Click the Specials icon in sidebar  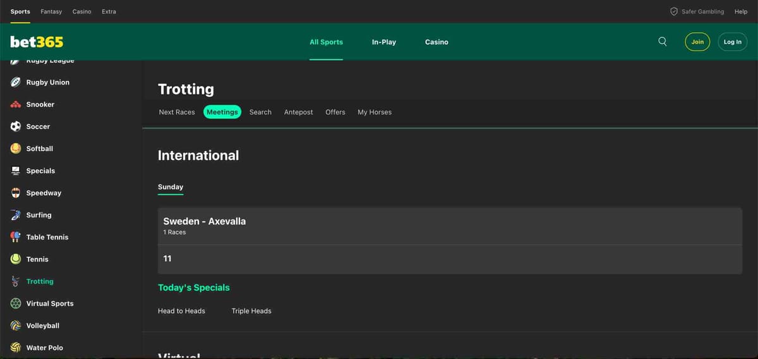point(16,171)
